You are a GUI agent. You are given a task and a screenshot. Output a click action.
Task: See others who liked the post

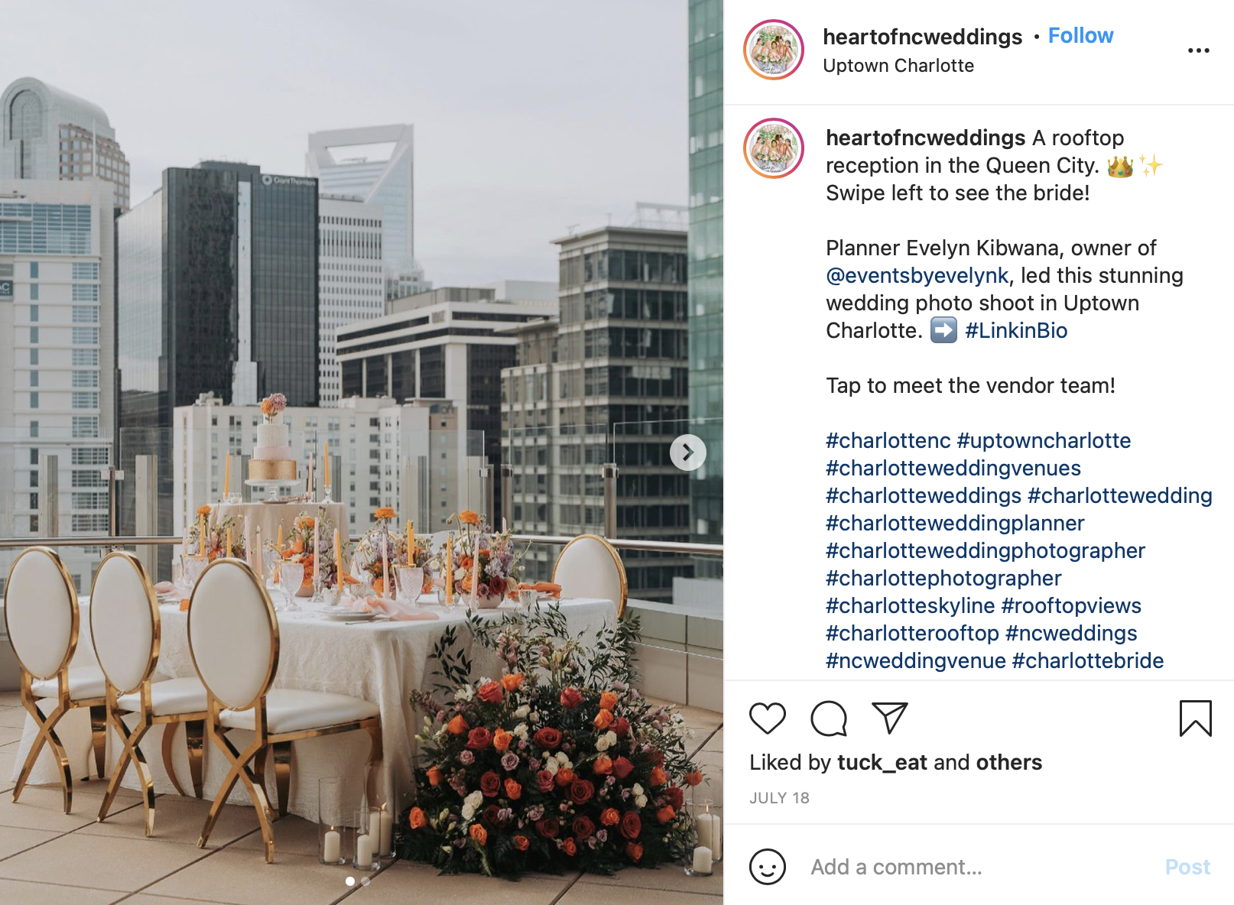click(1008, 762)
